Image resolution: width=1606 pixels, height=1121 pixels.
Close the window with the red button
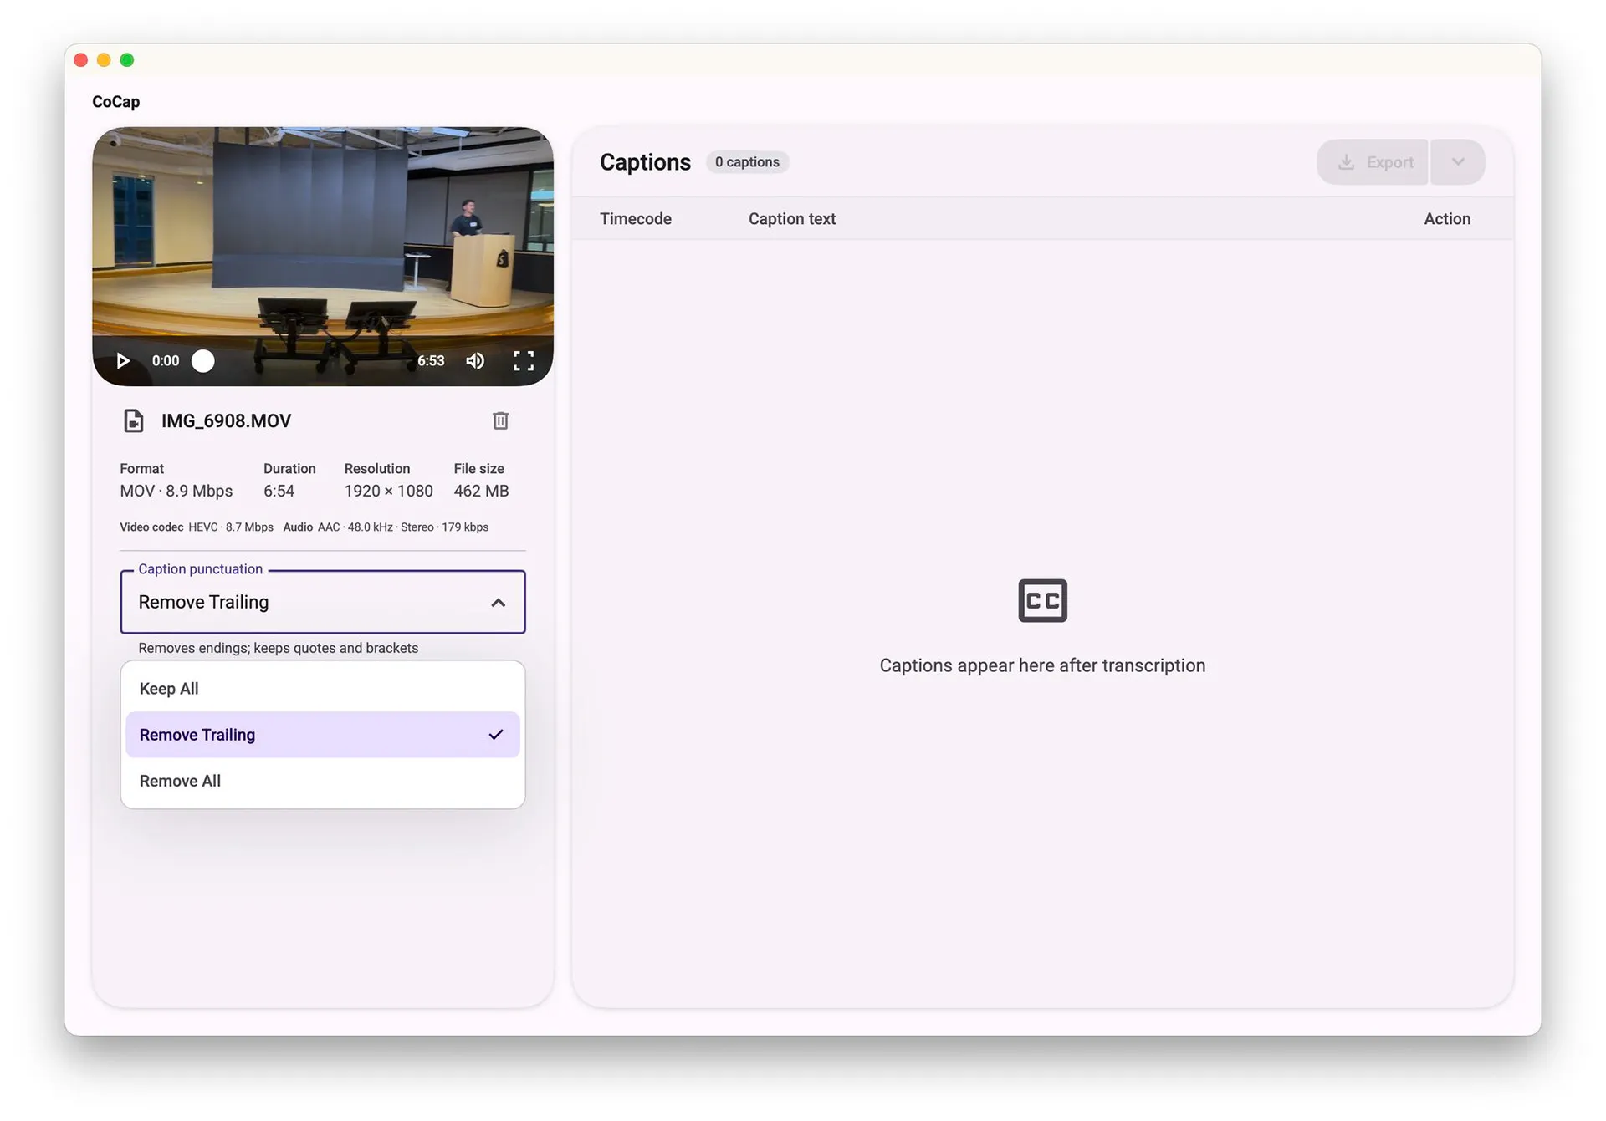coord(81,60)
